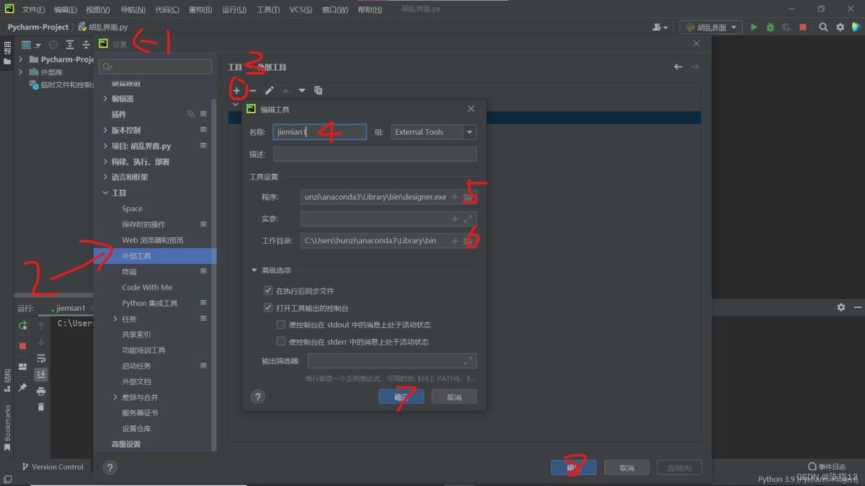Image resolution: width=865 pixels, height=486 pixels.
Task: Open the VCS(S) menu
Action: point(301,10)
